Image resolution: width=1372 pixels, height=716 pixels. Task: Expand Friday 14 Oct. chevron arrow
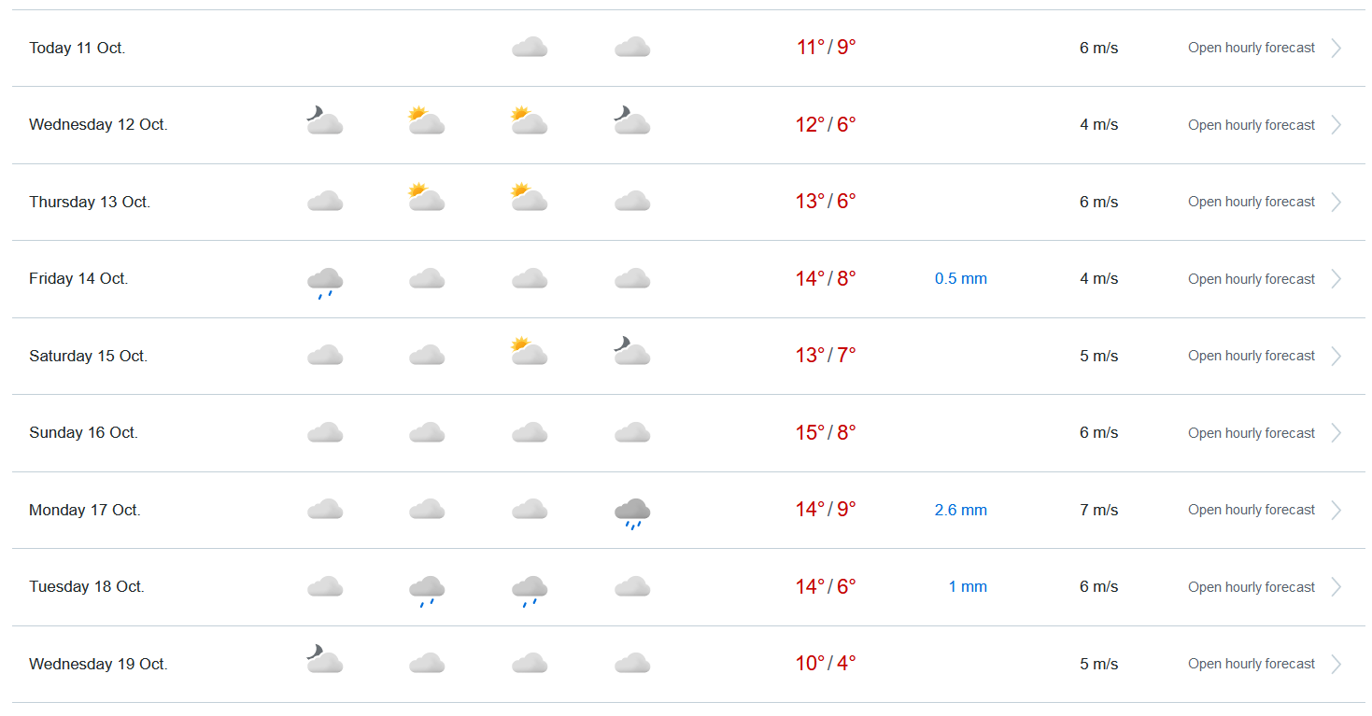[x=1337, y=279]
